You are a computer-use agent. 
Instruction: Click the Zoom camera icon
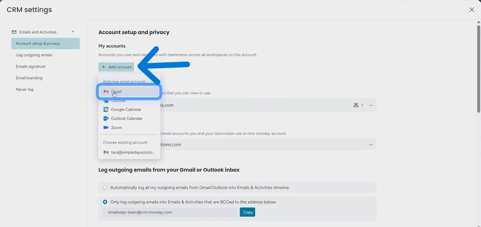(x=106, y=128)
